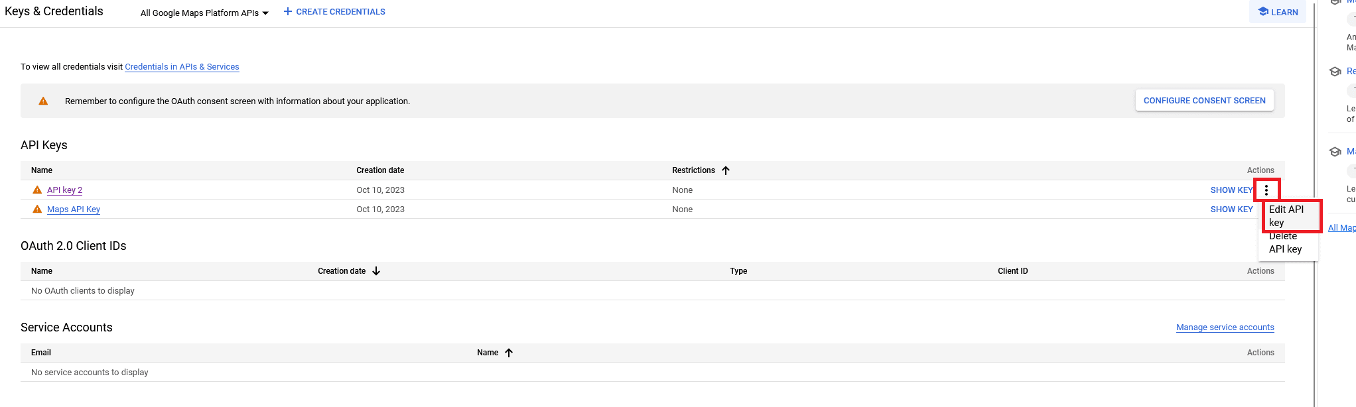Click the Keys & Credentials page title
1356x407 pixels.
pos(54,11)
